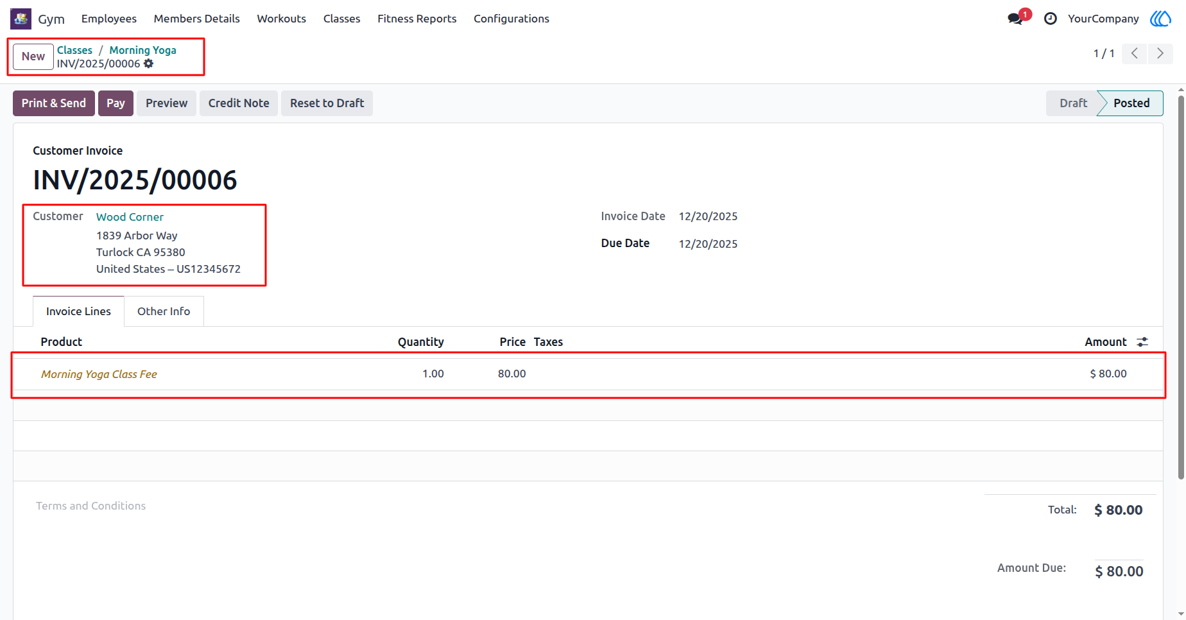Screen dimensions: 1186x620
Task: Click the New button
Action: [x=33, y=56]
